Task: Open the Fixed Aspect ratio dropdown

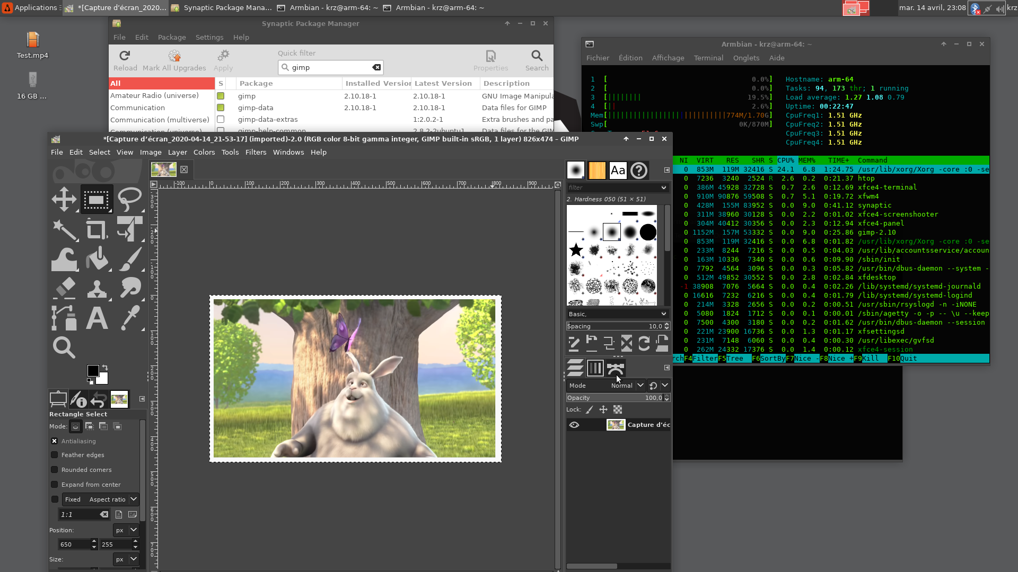Action: (100, 499)
